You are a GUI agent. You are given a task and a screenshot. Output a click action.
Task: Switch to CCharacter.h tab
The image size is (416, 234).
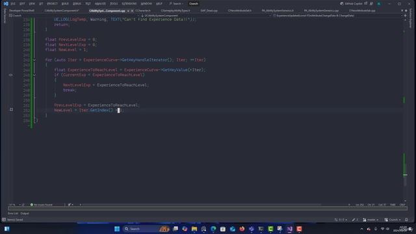coord(143,10)
